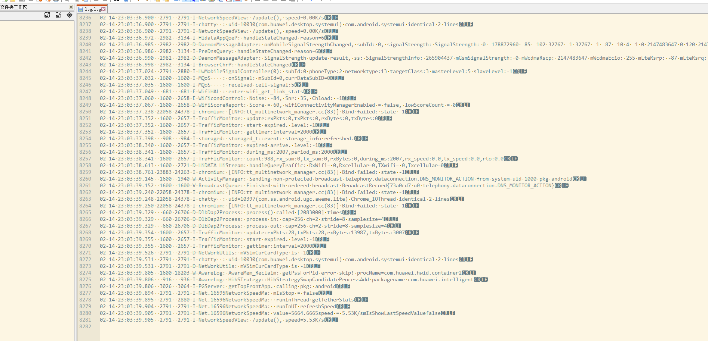This screenshot has width=708, height=341.
Task: Click the forward-navigation arrow on the toolbar
Action: click(x=322, y=1)
